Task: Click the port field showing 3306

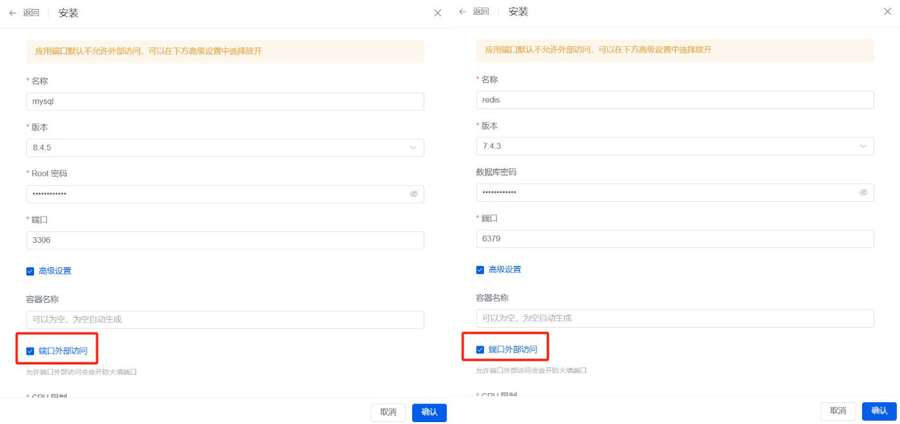Action: tap(225, 240)
